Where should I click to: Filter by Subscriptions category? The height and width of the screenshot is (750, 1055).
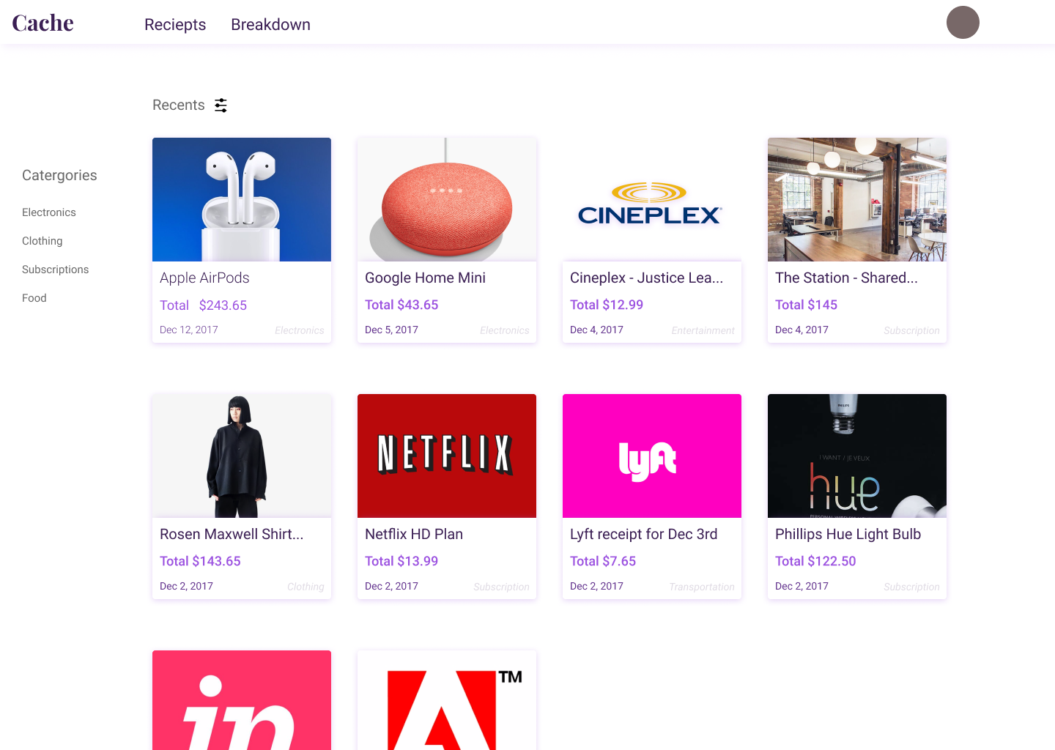click(x=56, y=270)
